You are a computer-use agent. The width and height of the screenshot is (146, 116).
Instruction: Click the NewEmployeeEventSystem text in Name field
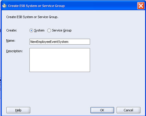pos(49,42)
